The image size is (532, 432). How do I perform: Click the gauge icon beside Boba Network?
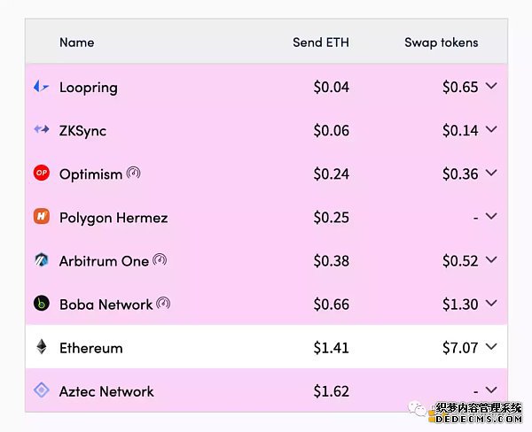coord(163,304)
